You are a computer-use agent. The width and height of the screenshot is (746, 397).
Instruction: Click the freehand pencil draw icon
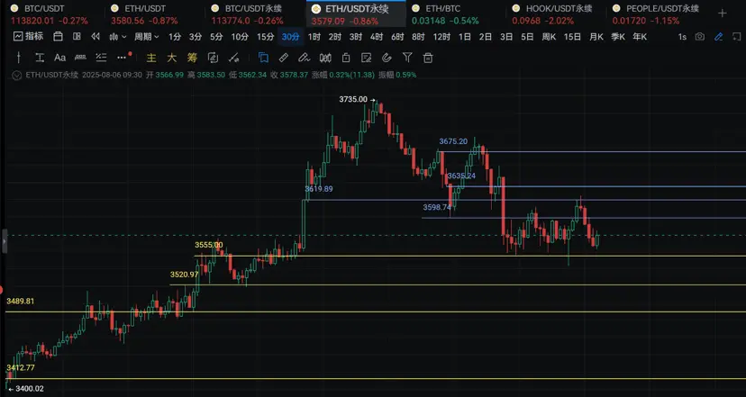pyautogui.click(x=304, y=58)
